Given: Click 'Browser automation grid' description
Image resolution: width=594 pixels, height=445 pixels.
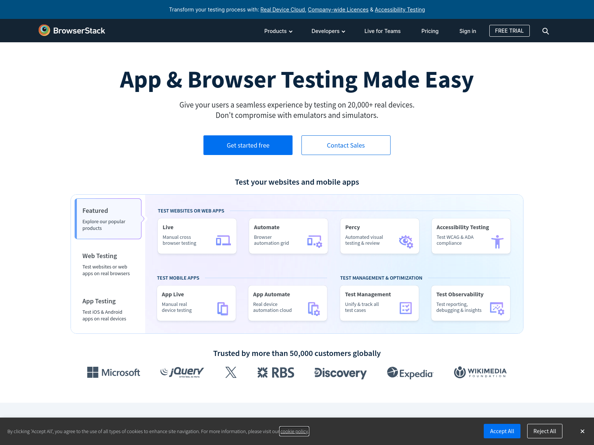Looking at the screenshot, I should pos(271,240).
